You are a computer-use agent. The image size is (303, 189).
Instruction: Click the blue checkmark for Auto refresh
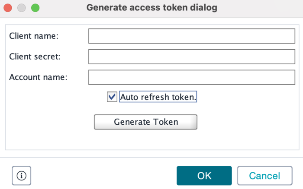[112, 97]
